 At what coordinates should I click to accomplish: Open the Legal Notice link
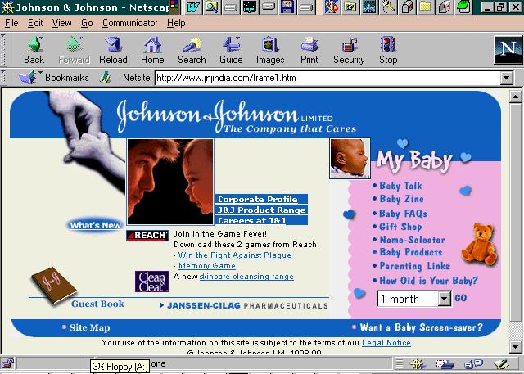click(386, 342)
